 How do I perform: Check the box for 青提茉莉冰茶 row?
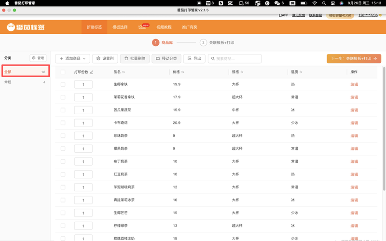tap(63, 200)
